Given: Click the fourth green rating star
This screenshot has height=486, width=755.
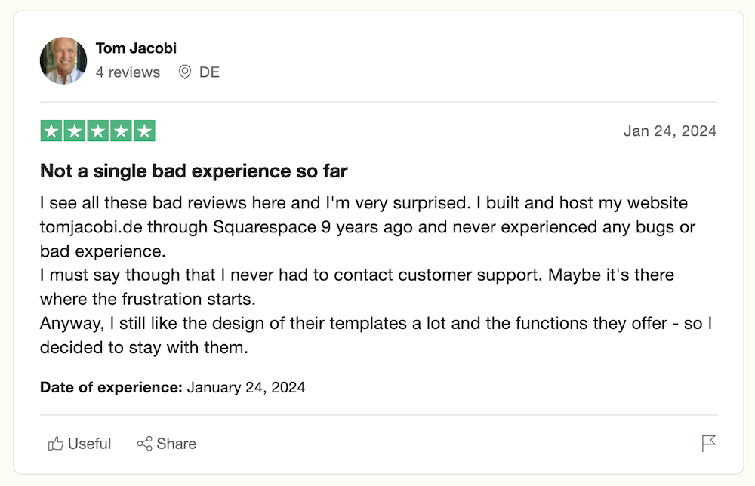Looking at the screenshot, I should point(121,131).
